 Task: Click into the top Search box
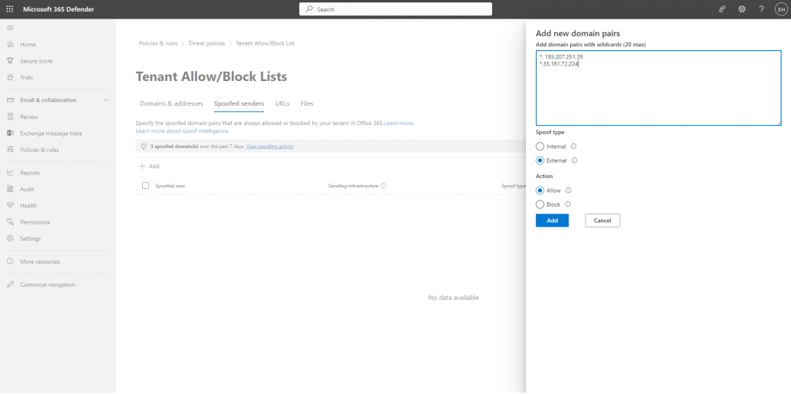pyautogui.click(x=395, y=9)
